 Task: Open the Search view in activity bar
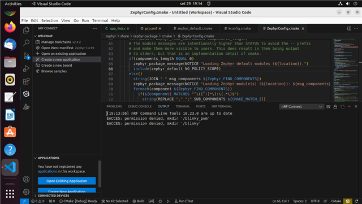tap(26, 43)
